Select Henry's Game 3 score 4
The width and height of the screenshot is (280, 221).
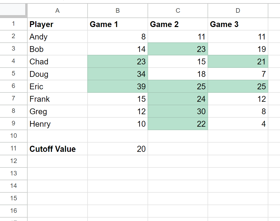[x=238, y=124]
